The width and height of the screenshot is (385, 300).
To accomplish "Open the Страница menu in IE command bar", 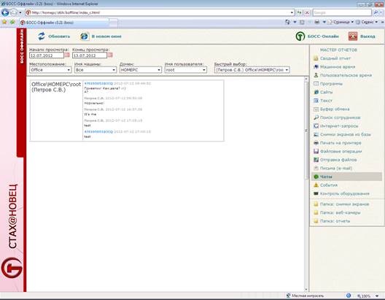I will point(341,22).
